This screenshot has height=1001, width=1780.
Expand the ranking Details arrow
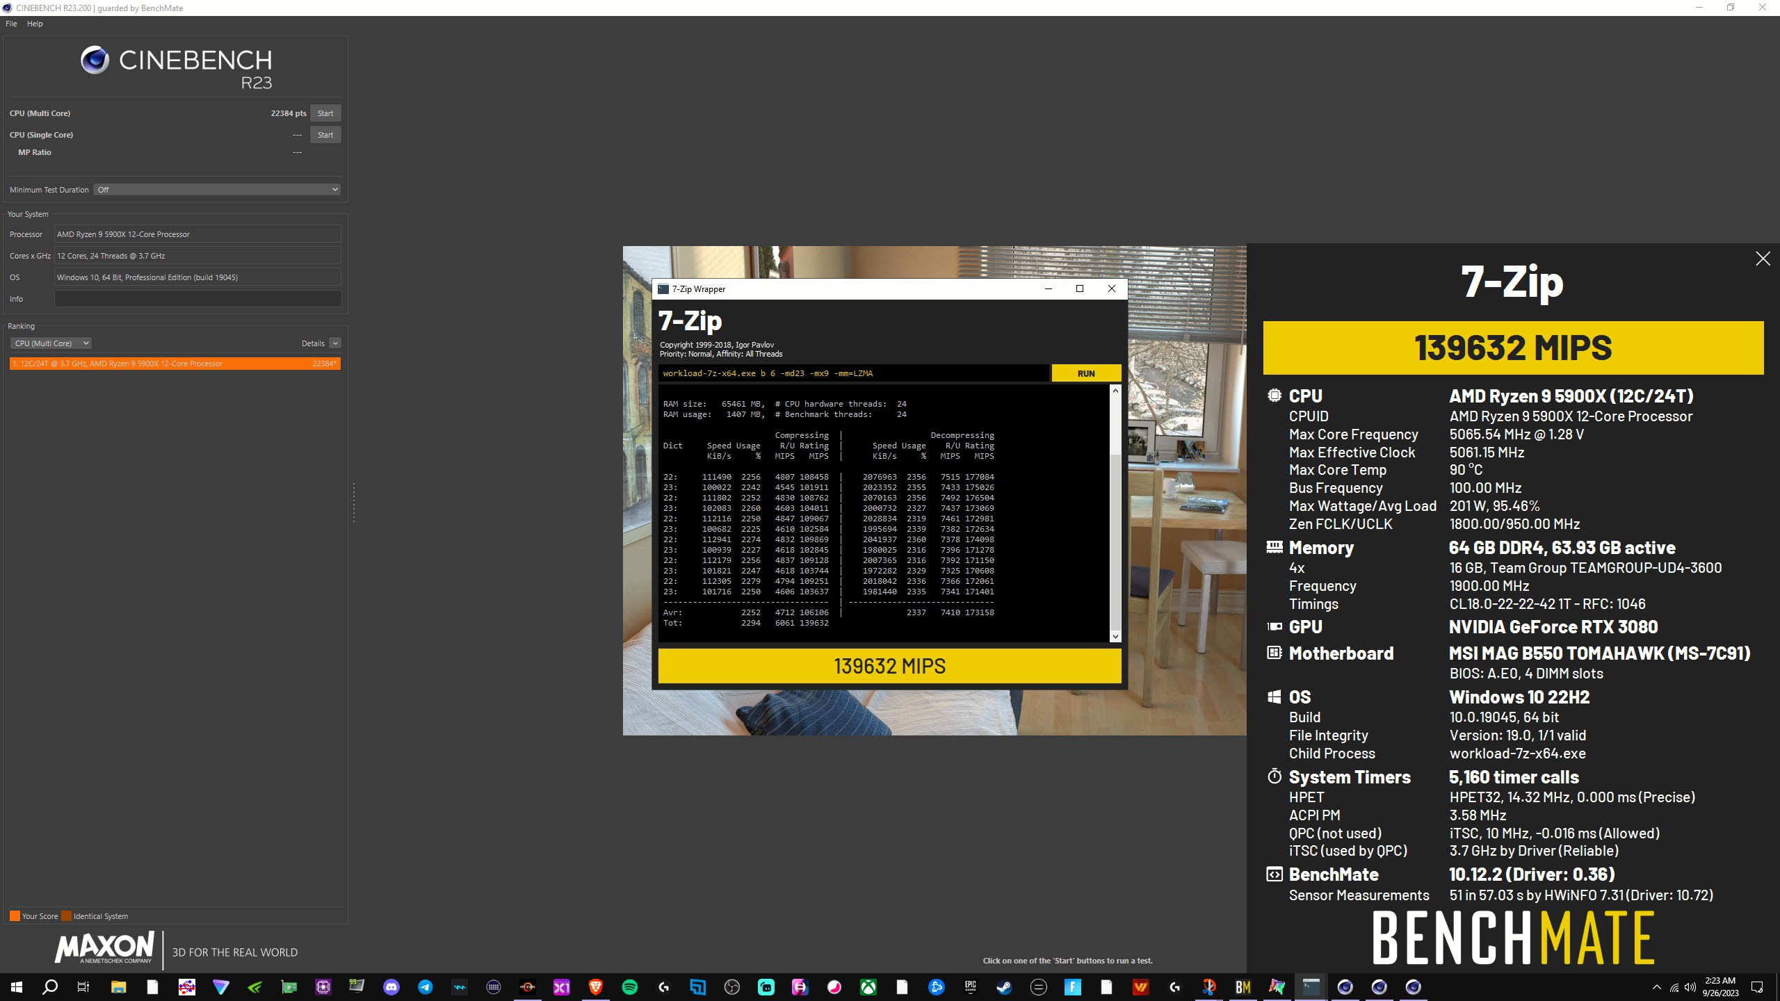[x=335, y=343]
